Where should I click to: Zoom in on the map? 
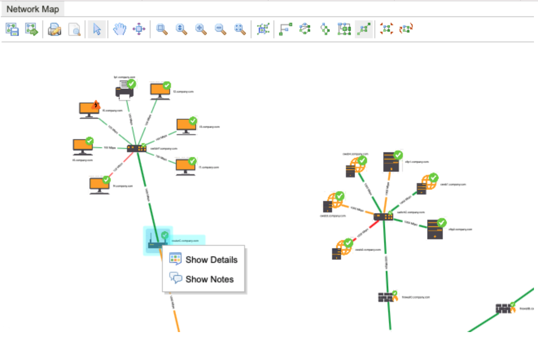[201, 29]
